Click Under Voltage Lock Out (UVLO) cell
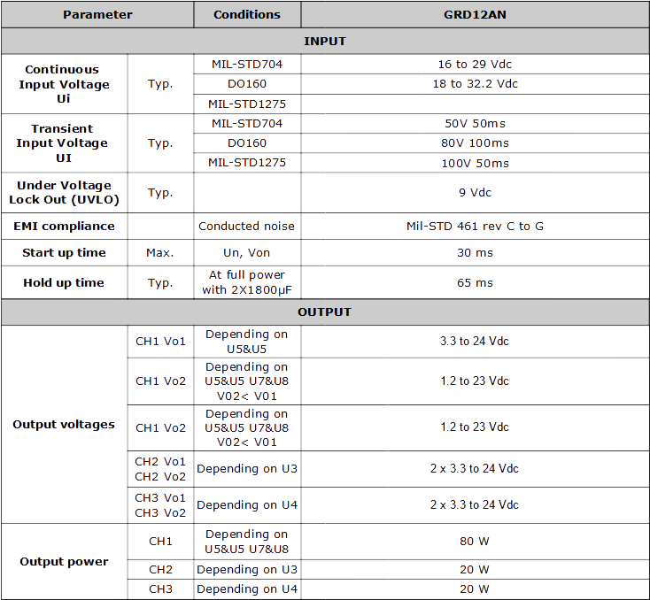 tap(65, 193)
